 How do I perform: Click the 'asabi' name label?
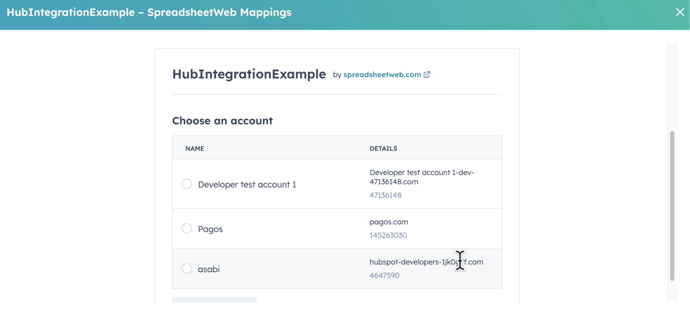point(209,269)
